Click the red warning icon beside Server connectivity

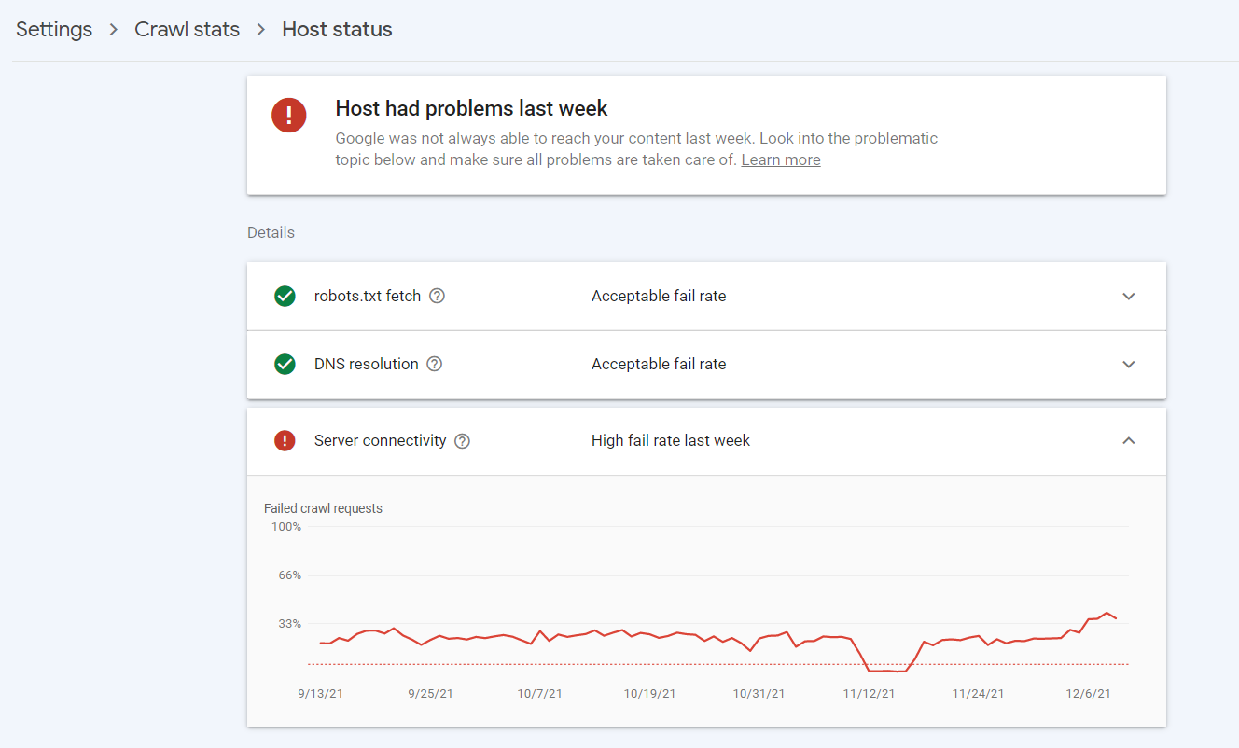click(x=285, y=440)
